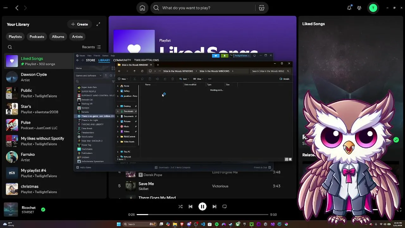Open Spotify's three-dot menu at the top left

pos(5,8)
